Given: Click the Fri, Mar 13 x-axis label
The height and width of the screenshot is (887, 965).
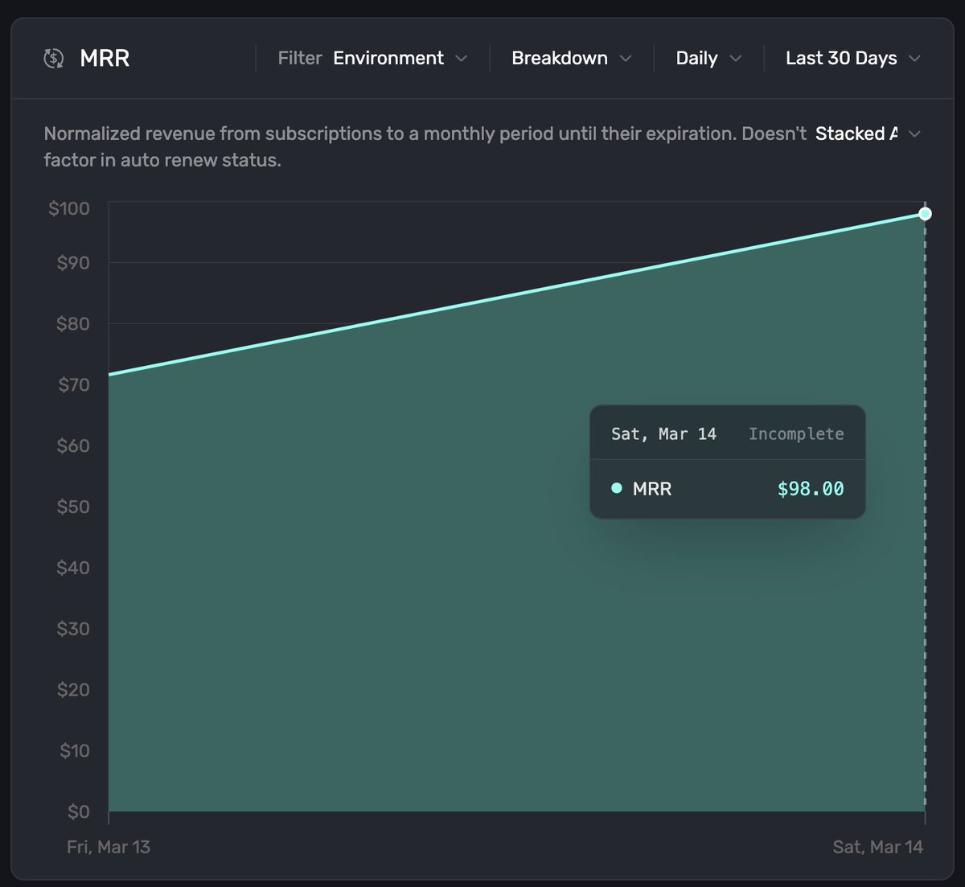Looking at the screenshot, I should tap(109, 847).
